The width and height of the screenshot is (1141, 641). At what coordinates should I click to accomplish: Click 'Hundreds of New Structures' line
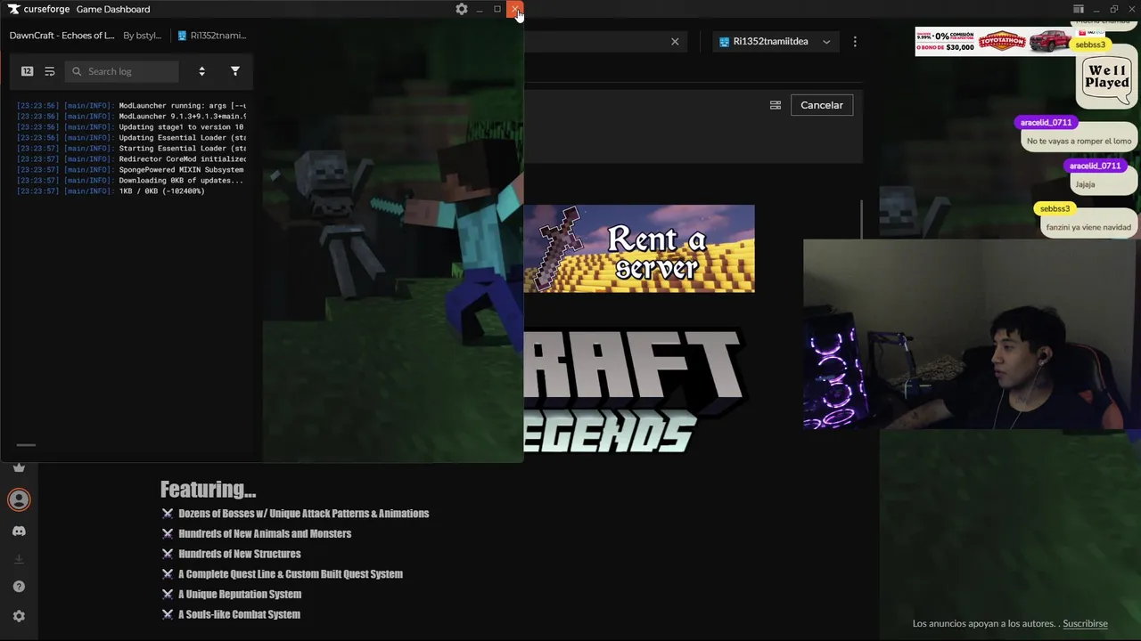pyautogui.click(x=239, y=554)
